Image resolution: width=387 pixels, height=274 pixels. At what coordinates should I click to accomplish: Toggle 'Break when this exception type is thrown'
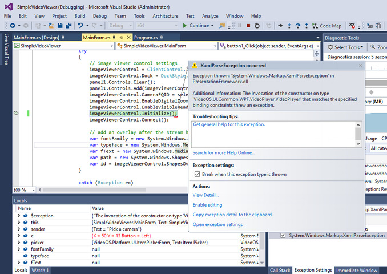click(x=197, y=174)
